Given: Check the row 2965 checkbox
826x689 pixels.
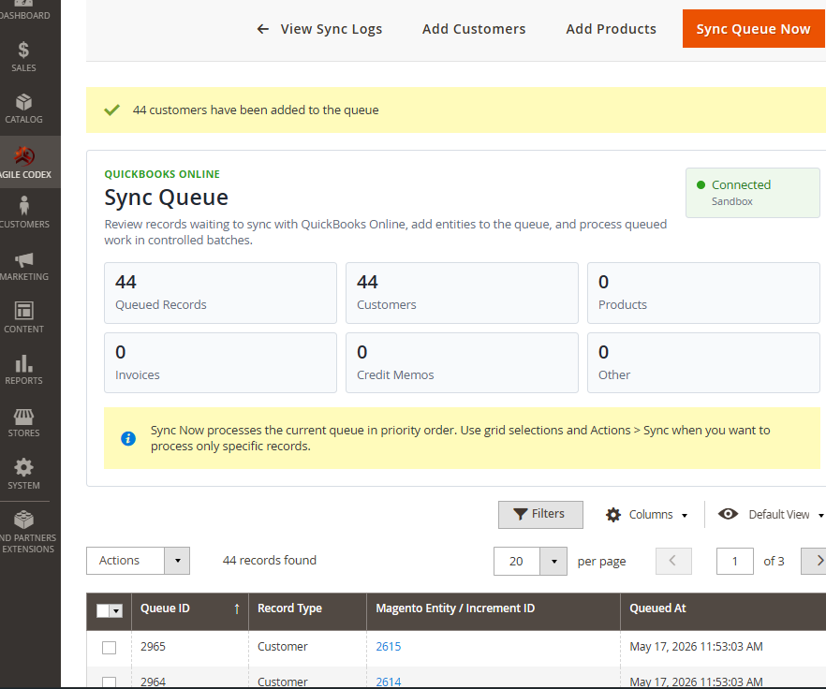Looking at the screenshot, I should (109, 648).
